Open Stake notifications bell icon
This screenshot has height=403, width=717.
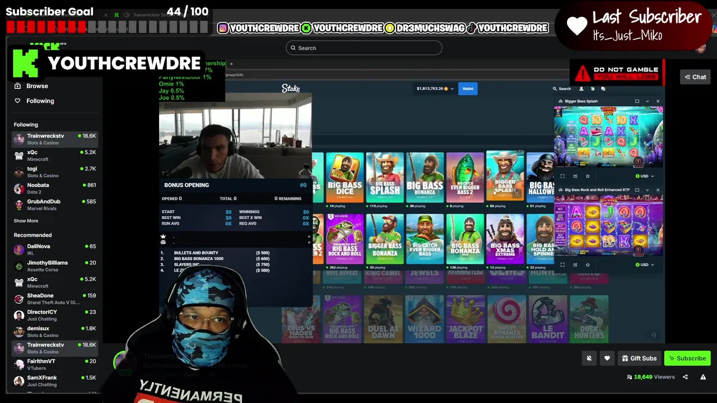[x=592, y=88]
